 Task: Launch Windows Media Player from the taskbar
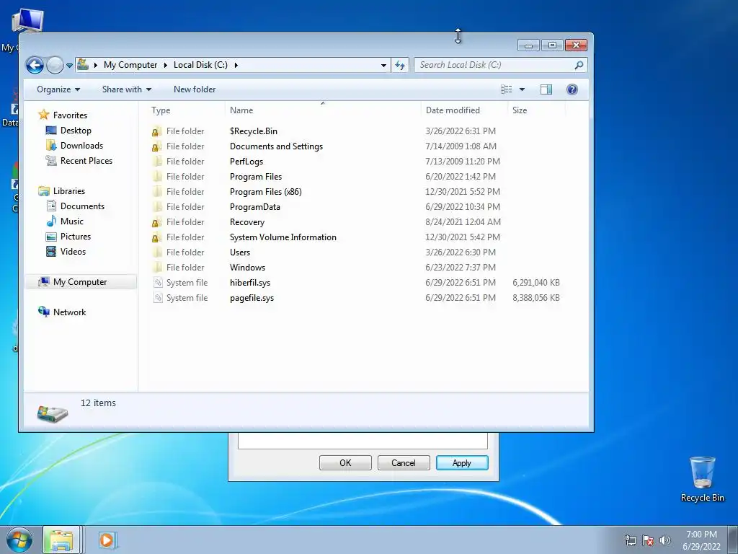[107, 540]
